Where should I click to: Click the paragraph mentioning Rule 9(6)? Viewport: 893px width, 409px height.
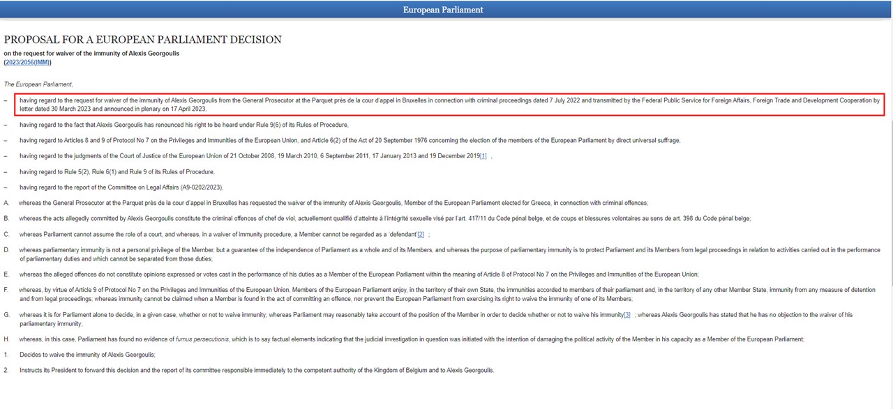click(x=183, y=125)
